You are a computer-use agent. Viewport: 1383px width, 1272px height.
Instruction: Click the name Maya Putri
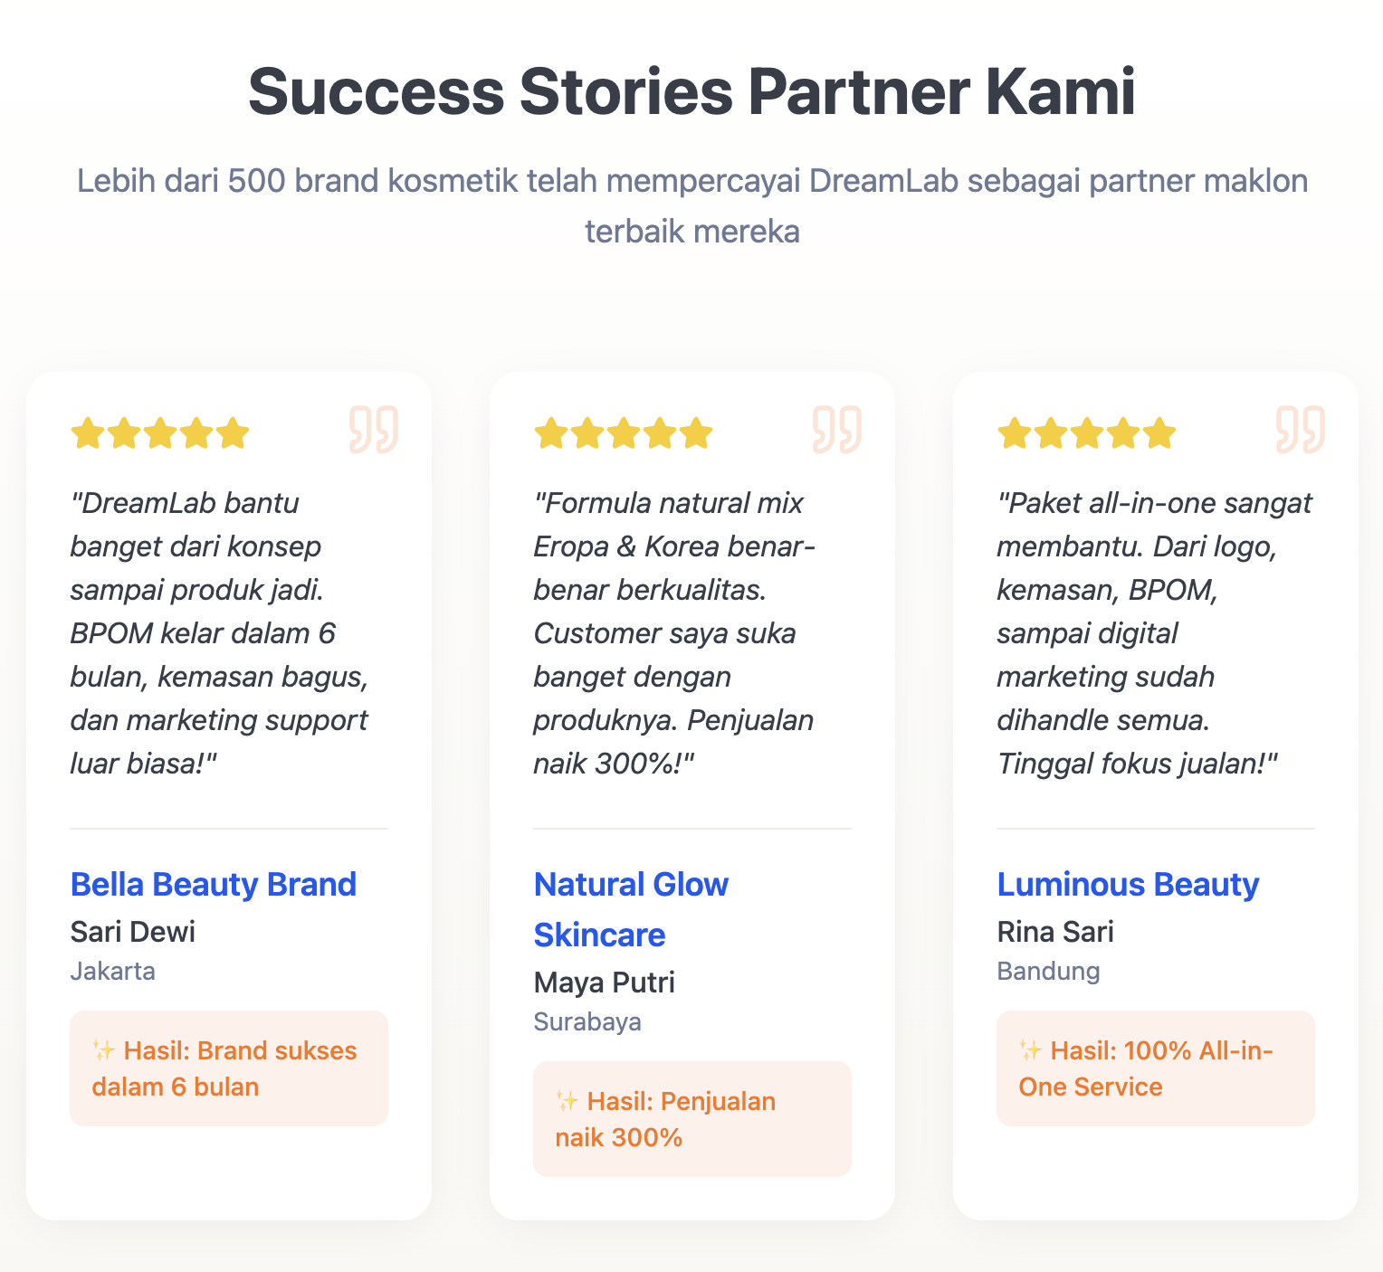pos(605,982)
